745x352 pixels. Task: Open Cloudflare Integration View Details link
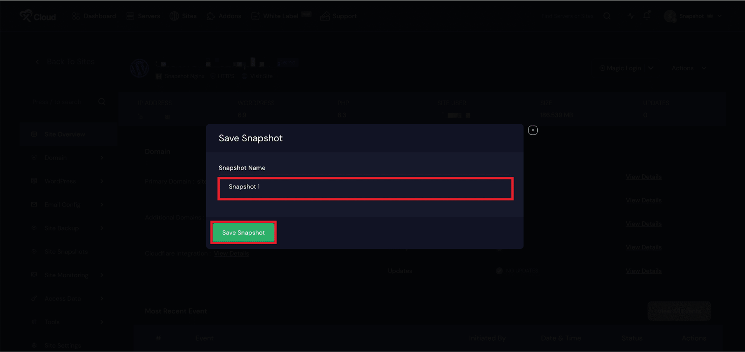click(x=231, y=253)
